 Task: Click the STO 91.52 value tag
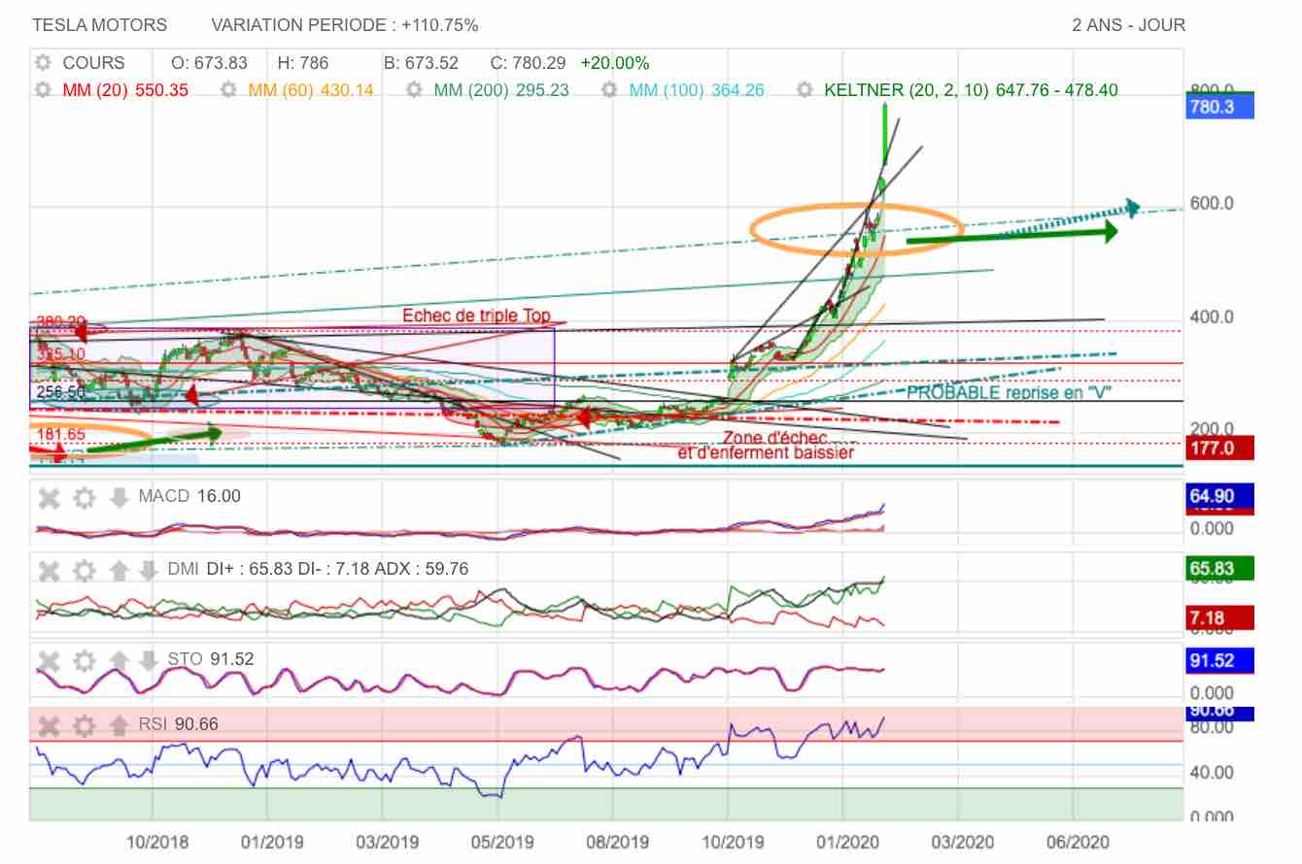1220,661
